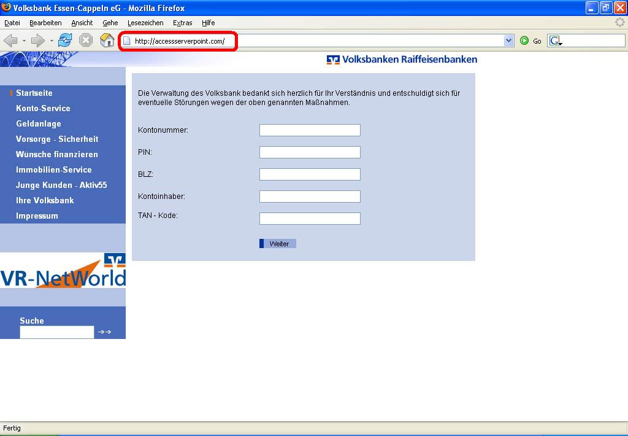Screen dimensions: 628x436
Task: Minimize the Firefox window
Action: pyautogui.click(x=592, y=7)
